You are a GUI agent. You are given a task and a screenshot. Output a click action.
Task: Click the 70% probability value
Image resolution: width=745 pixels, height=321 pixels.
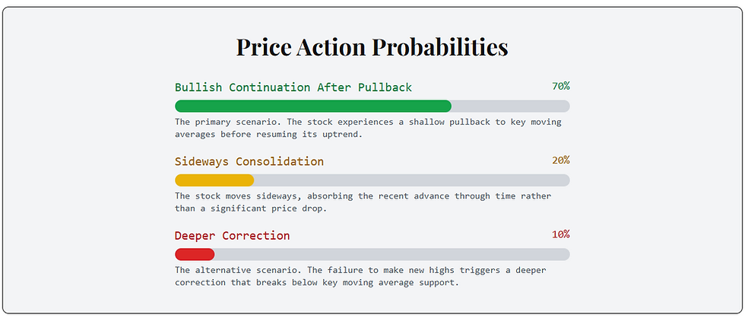pyautogui.click(x=561, y=86)
